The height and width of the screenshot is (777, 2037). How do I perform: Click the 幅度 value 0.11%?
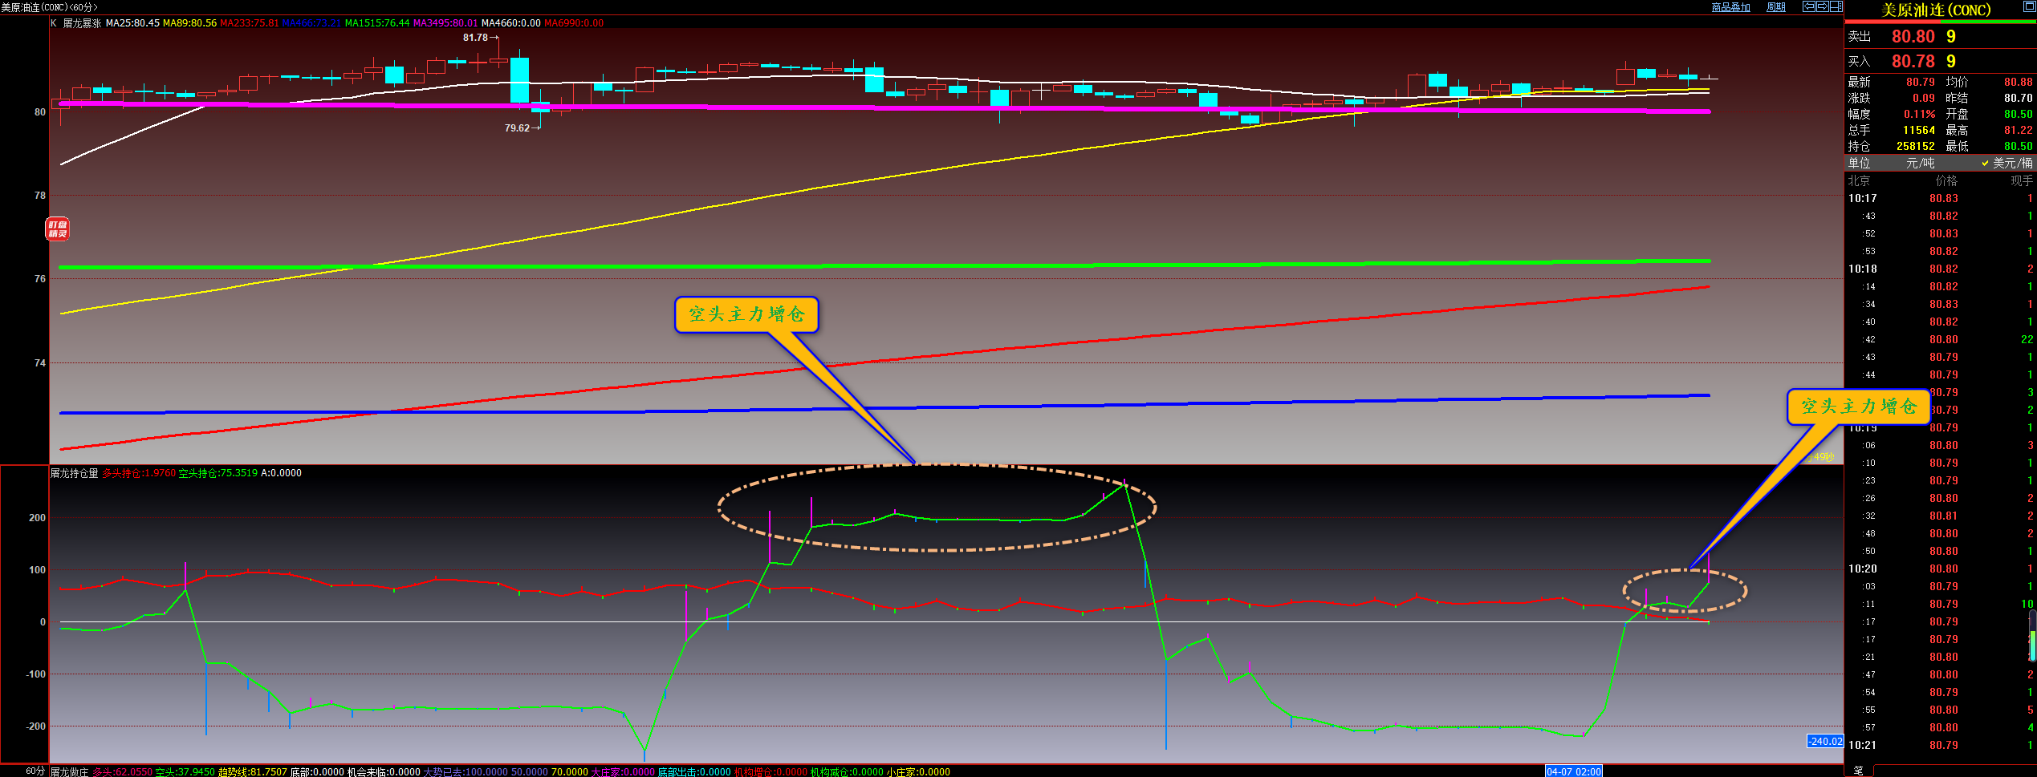[x=1920, y=114]
